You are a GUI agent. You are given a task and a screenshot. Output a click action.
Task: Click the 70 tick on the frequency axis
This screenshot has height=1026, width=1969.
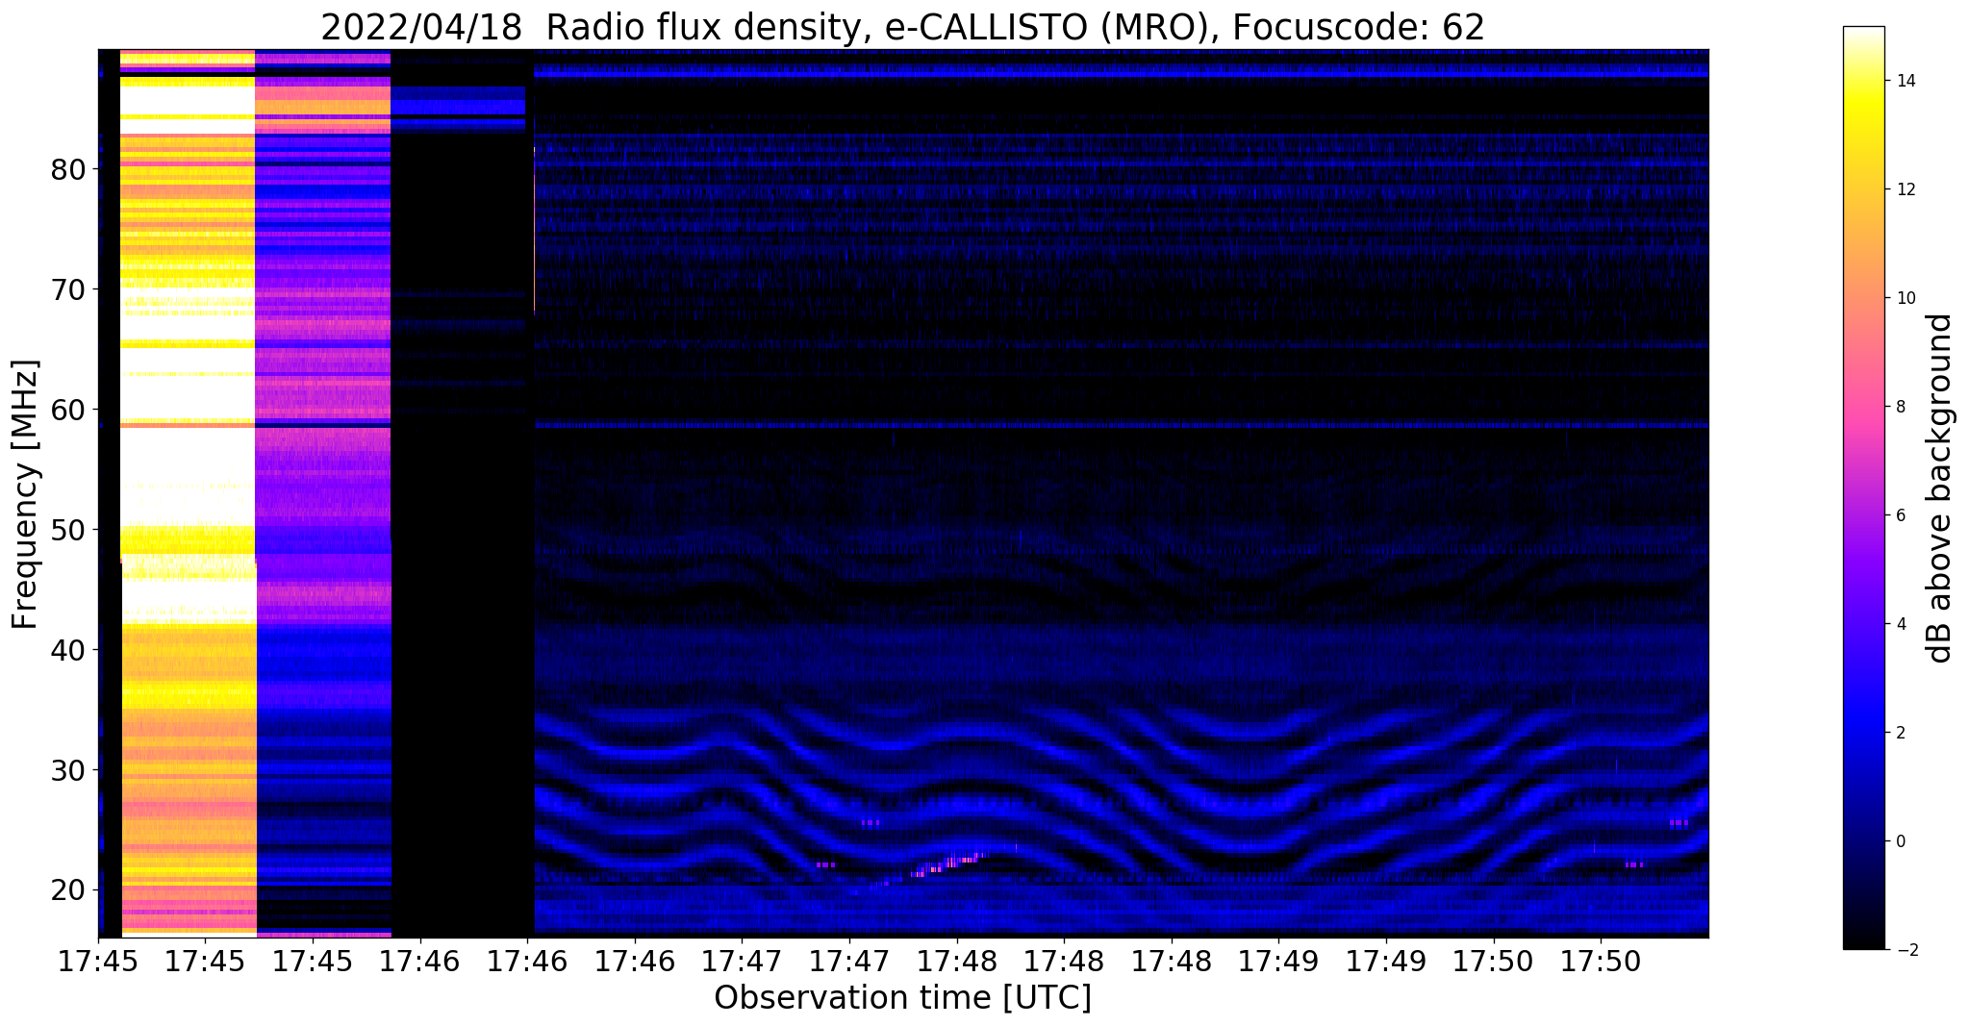pos(69,289)
